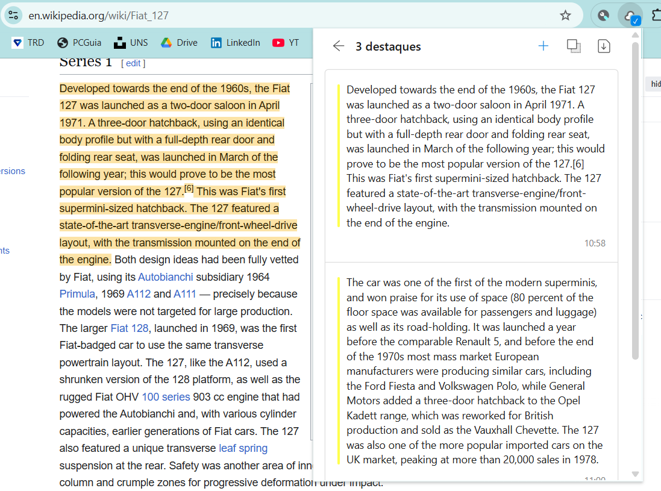Viewport: 661px width, 491px height.
Task: Click the Series 1 edit link
Action: click(133, 63)
